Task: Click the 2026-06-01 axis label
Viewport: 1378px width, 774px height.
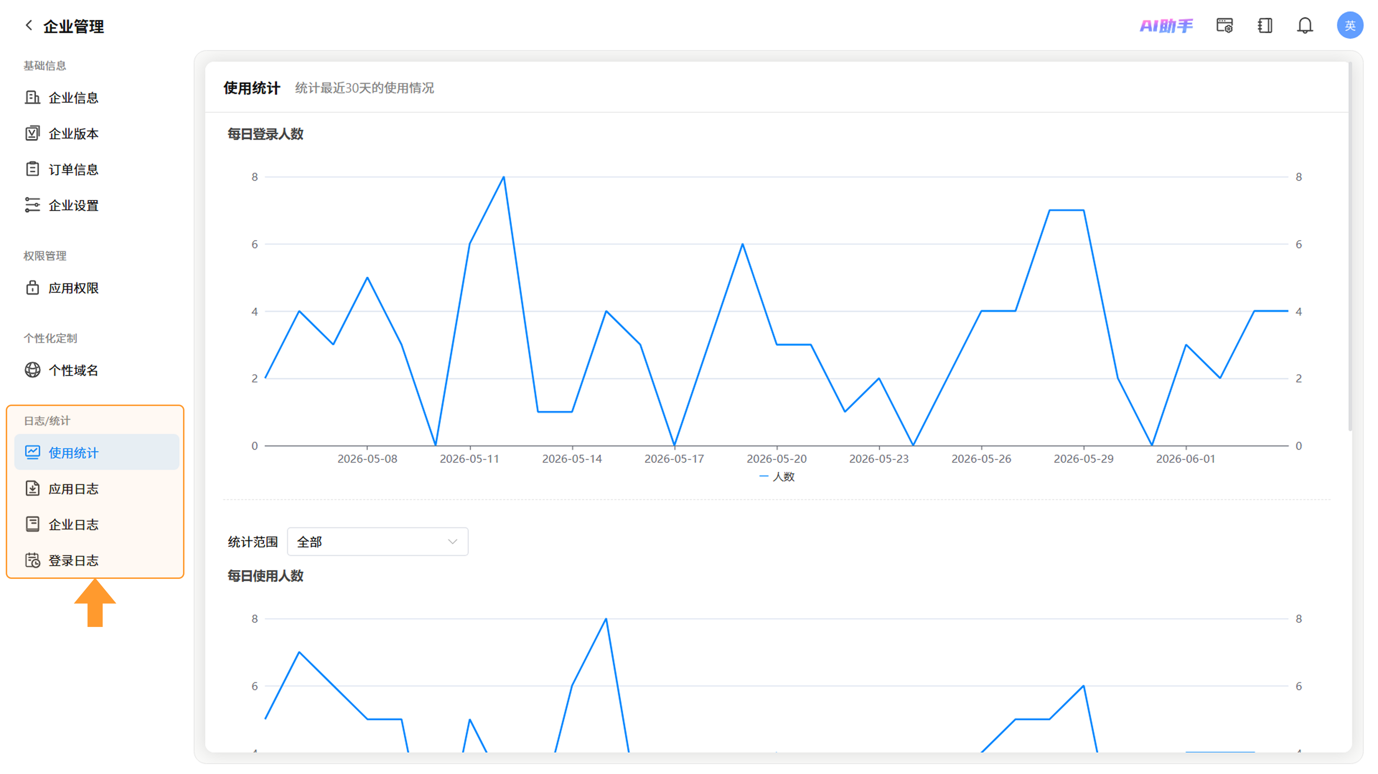Action: click(1185, 459)
